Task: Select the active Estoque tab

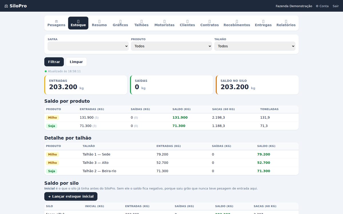Action: pos(78,23)
